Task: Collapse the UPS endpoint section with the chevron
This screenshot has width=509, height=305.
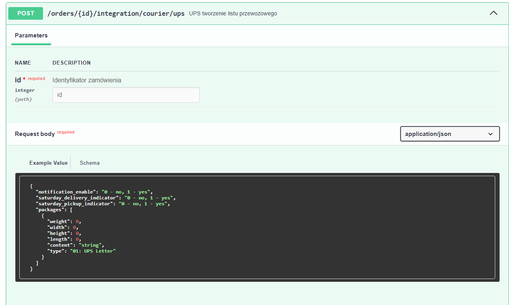Action: coord(493,13)
